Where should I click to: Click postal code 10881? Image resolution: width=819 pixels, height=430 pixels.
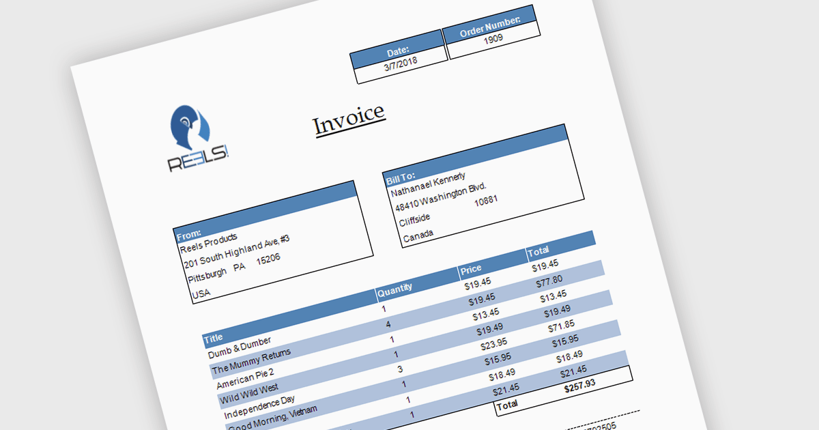coord(485,202)
